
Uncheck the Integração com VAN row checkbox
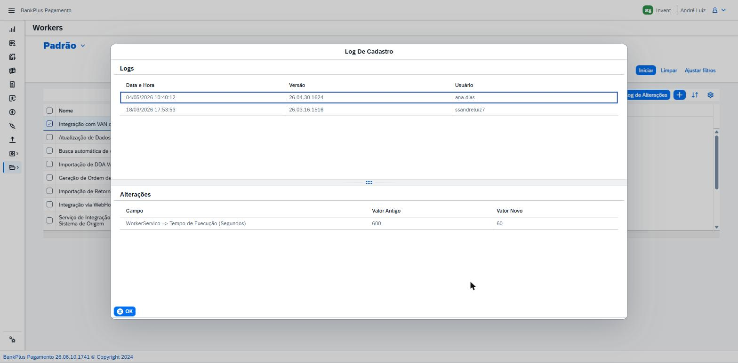[49, 124]
